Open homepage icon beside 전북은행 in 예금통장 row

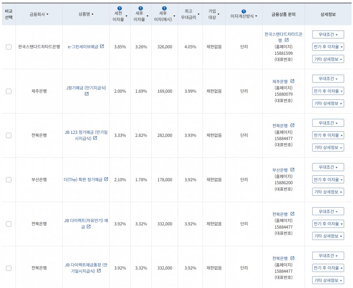tap(292, 258)
